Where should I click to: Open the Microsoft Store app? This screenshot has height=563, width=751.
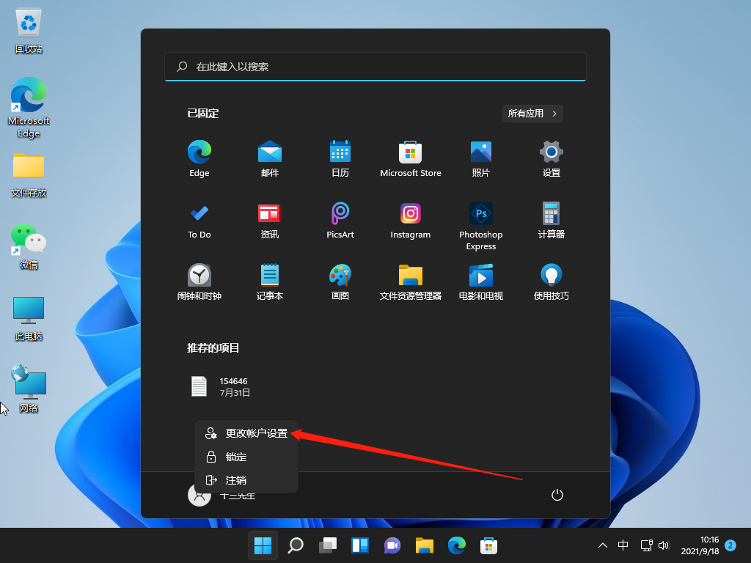[x=410, y=159]
